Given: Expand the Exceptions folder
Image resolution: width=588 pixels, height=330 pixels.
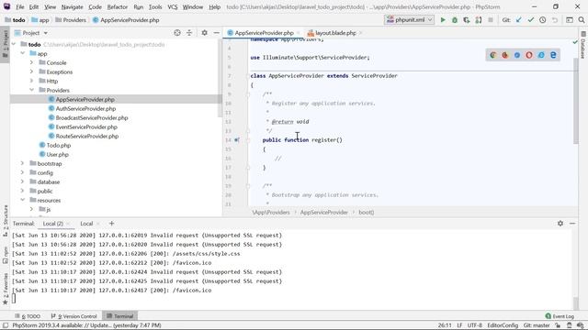Looking at the screenshot, I should click(32, 71).
